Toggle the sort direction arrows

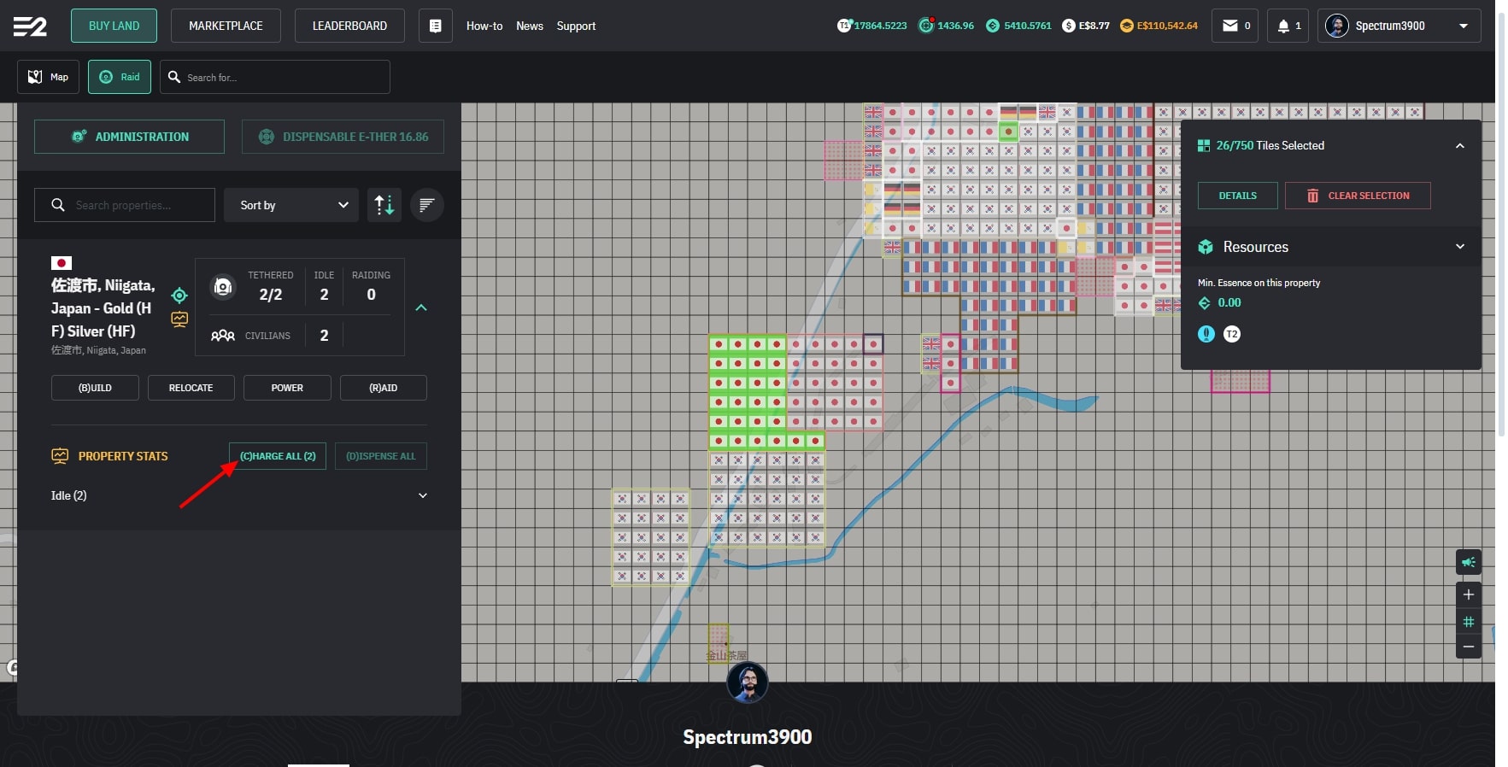point(384,205)
